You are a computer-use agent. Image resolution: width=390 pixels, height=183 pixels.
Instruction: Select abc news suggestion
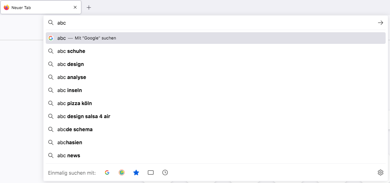(216, 156)
